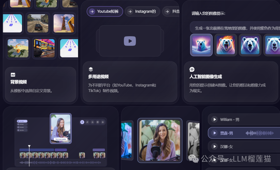Click the 请输入您的图像提示 label

208,13
